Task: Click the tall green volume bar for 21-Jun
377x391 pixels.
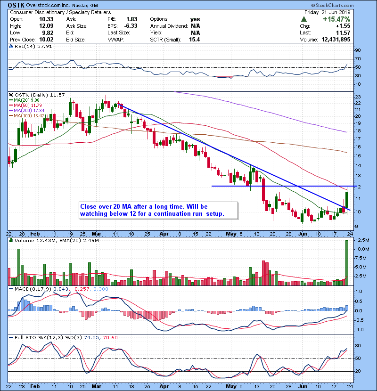Action: (346, 262)
